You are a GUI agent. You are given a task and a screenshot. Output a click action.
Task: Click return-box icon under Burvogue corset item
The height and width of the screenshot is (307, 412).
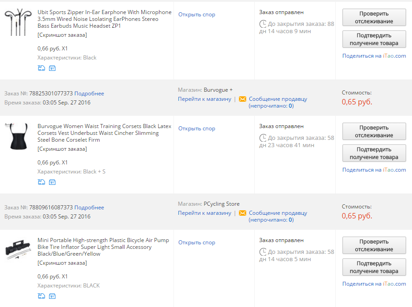(52, 182)
